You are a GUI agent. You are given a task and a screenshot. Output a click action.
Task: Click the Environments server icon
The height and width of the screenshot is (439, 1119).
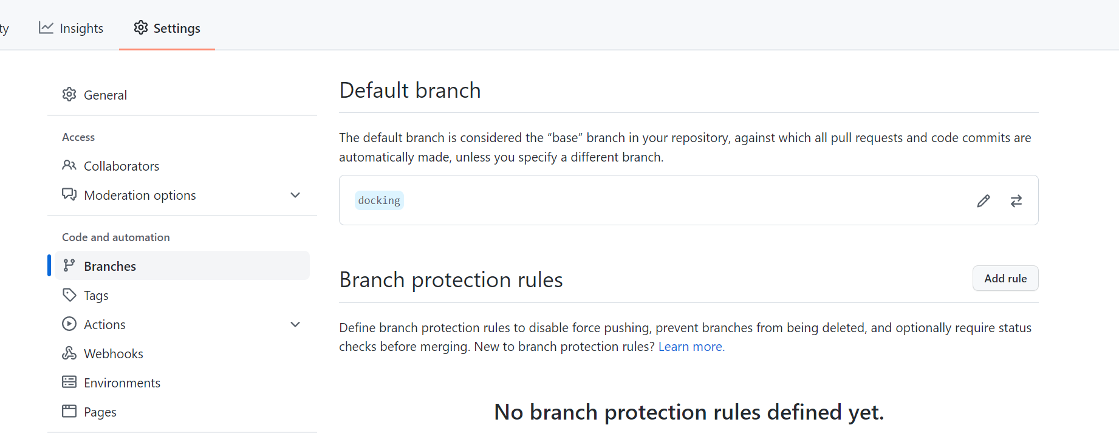[x=69, y=382]
